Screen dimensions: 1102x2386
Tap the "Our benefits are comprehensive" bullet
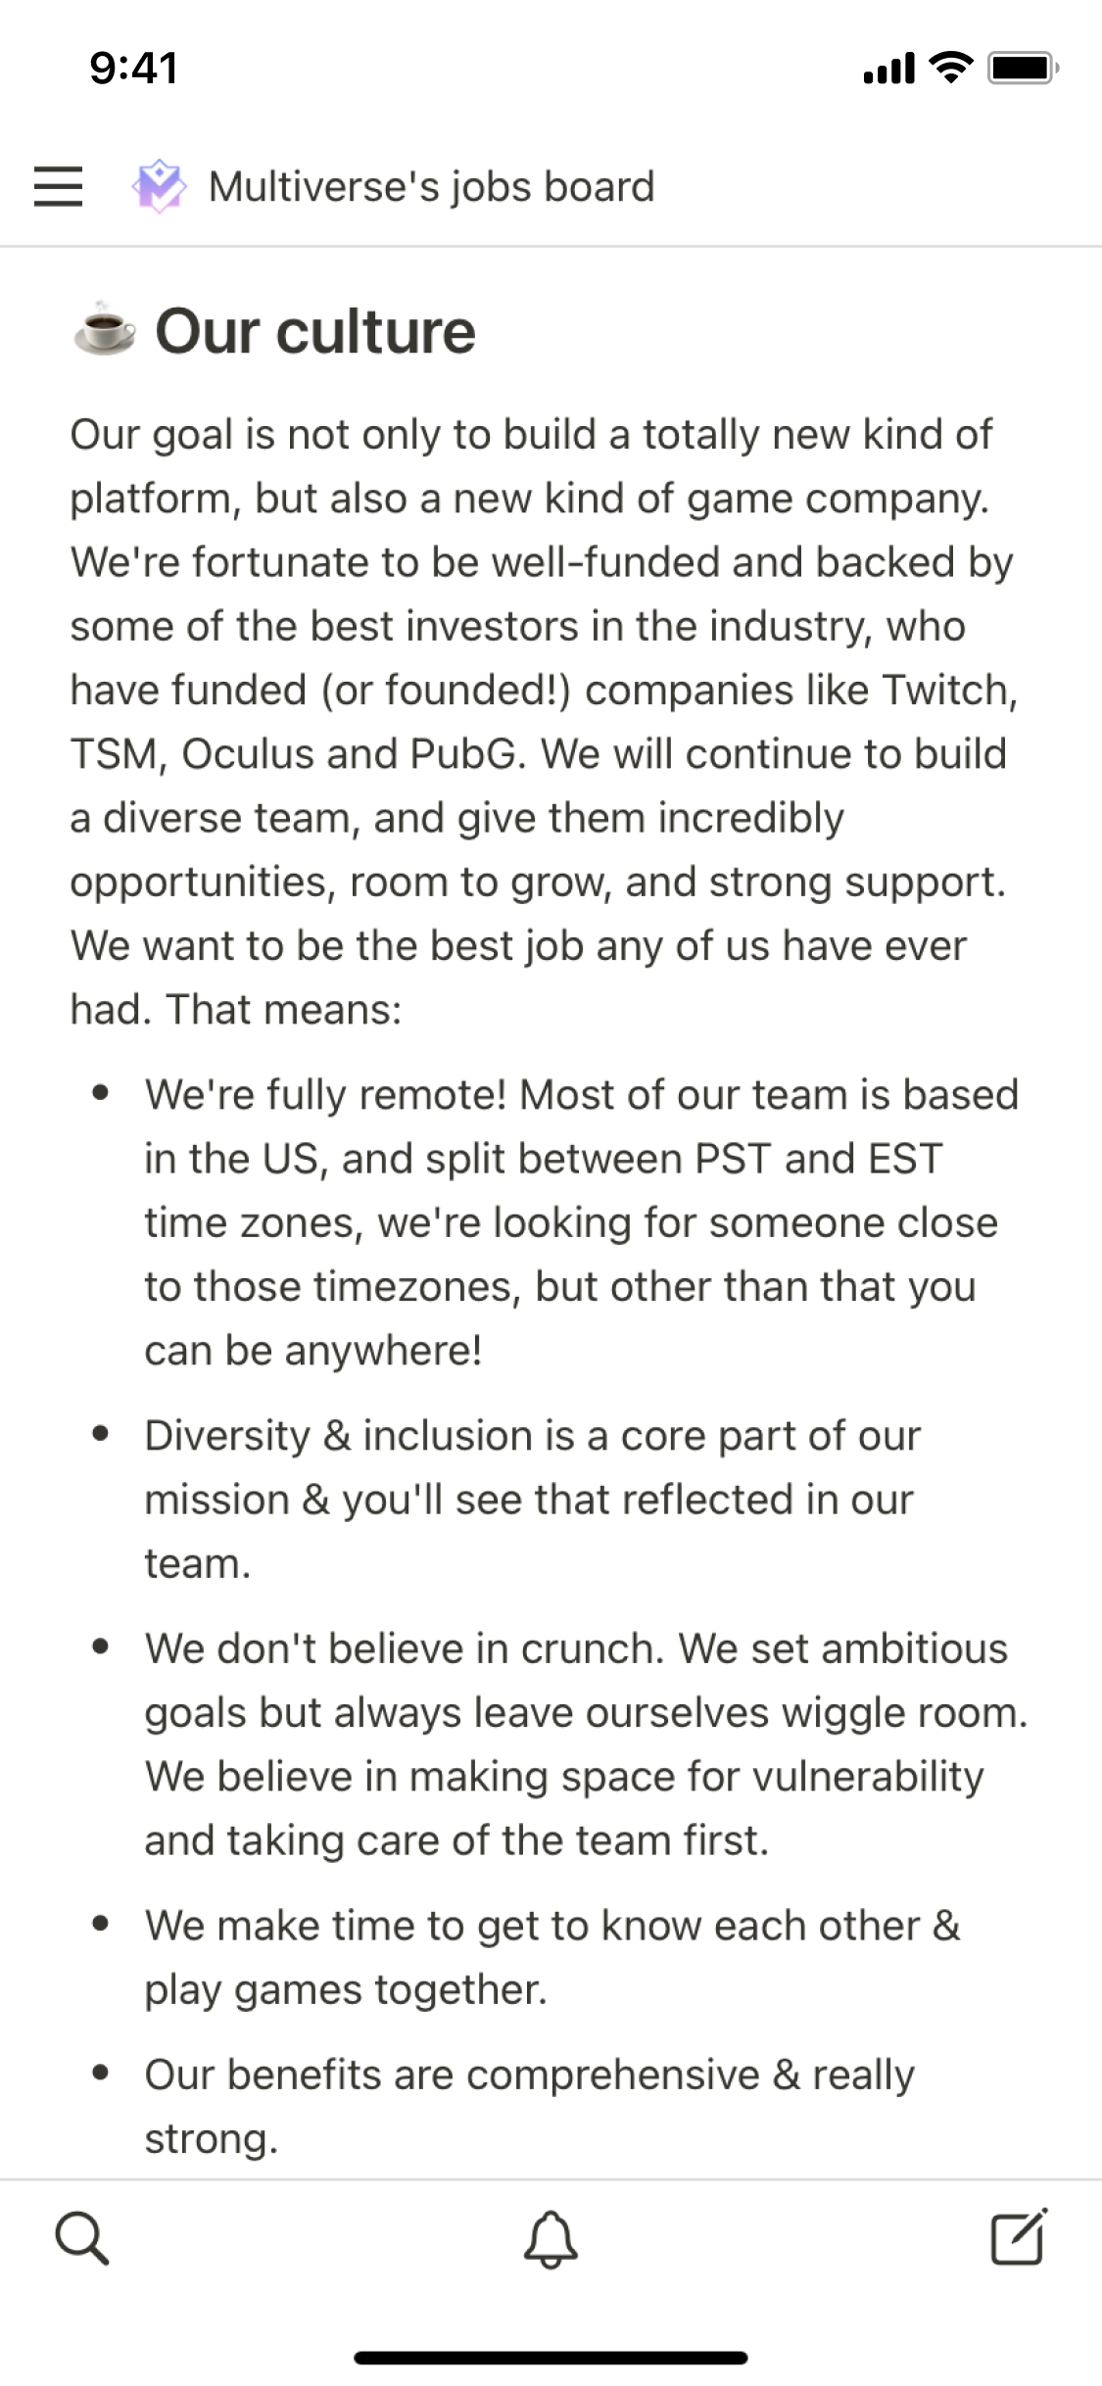[x=529, y=2106]
